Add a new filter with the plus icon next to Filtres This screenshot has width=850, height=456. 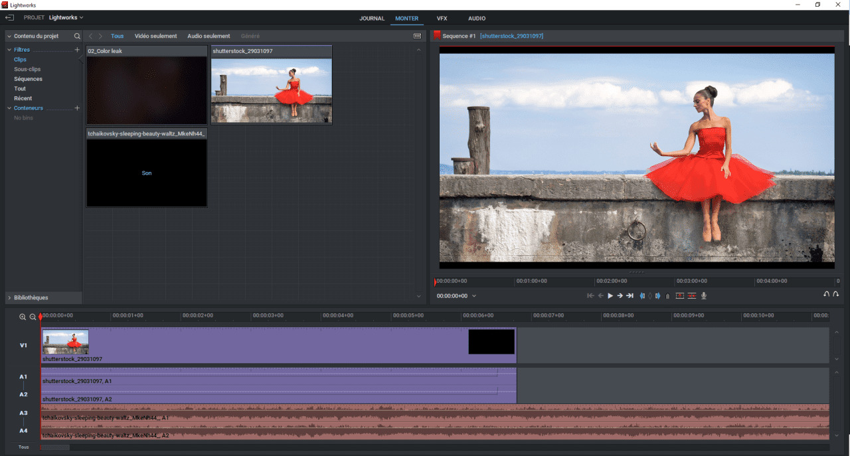[77, 50]
